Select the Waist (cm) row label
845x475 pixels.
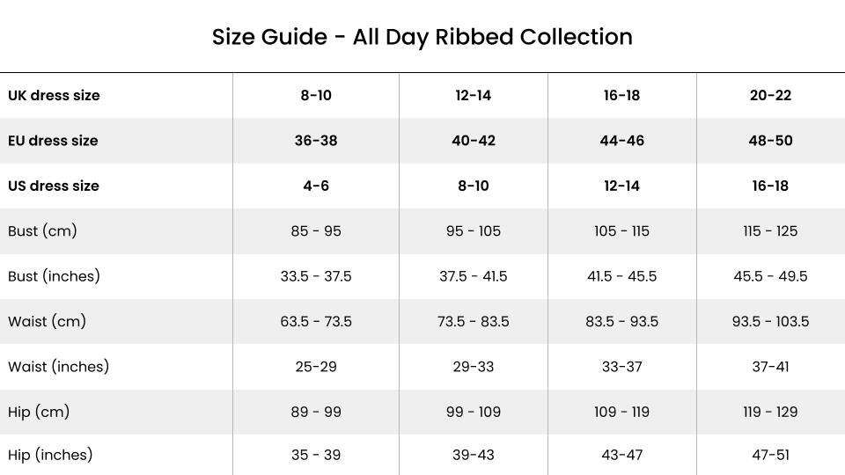(47, 322)
